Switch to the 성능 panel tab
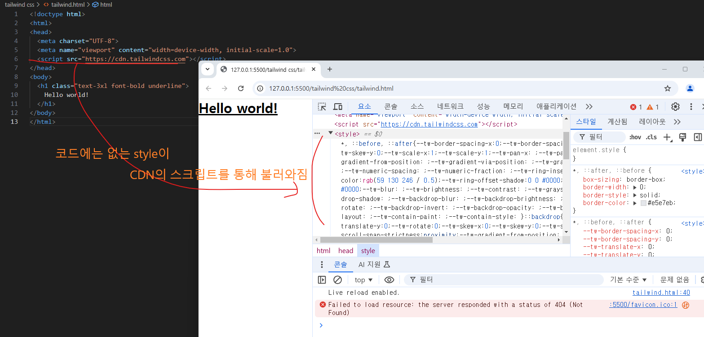Image resolution: width=704 pixels, height=337 pixels. click(483, 107)
